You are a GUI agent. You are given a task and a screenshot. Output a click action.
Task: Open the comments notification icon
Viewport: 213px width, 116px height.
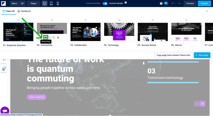(166, 3)
